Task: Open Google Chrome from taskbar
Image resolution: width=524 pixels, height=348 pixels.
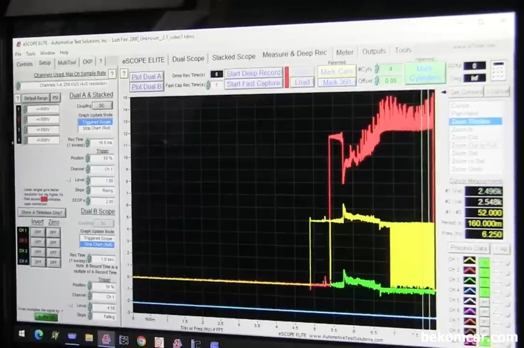Action: coord(141,340)
